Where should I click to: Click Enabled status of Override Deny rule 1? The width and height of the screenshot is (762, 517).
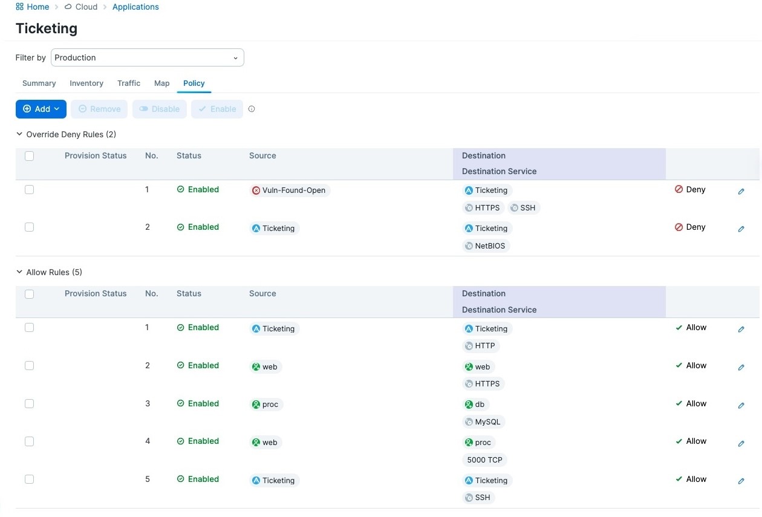click(x=198, y=189)
